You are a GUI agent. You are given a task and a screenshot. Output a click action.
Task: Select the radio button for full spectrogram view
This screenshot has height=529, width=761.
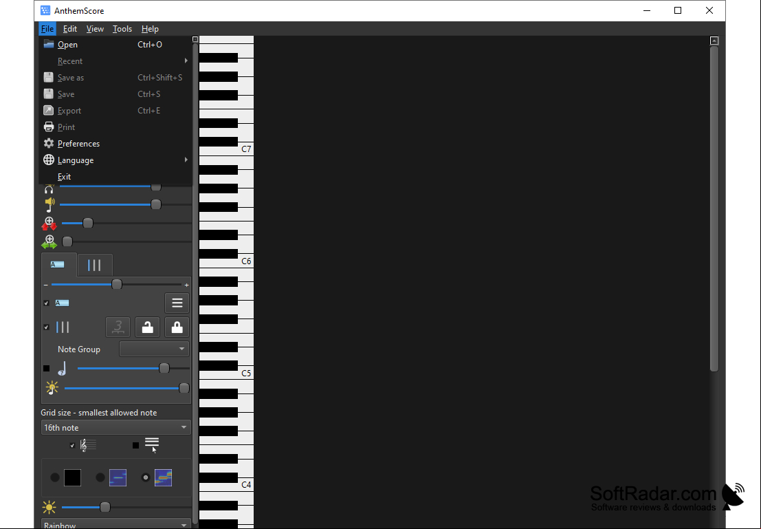tap(146, 477)
